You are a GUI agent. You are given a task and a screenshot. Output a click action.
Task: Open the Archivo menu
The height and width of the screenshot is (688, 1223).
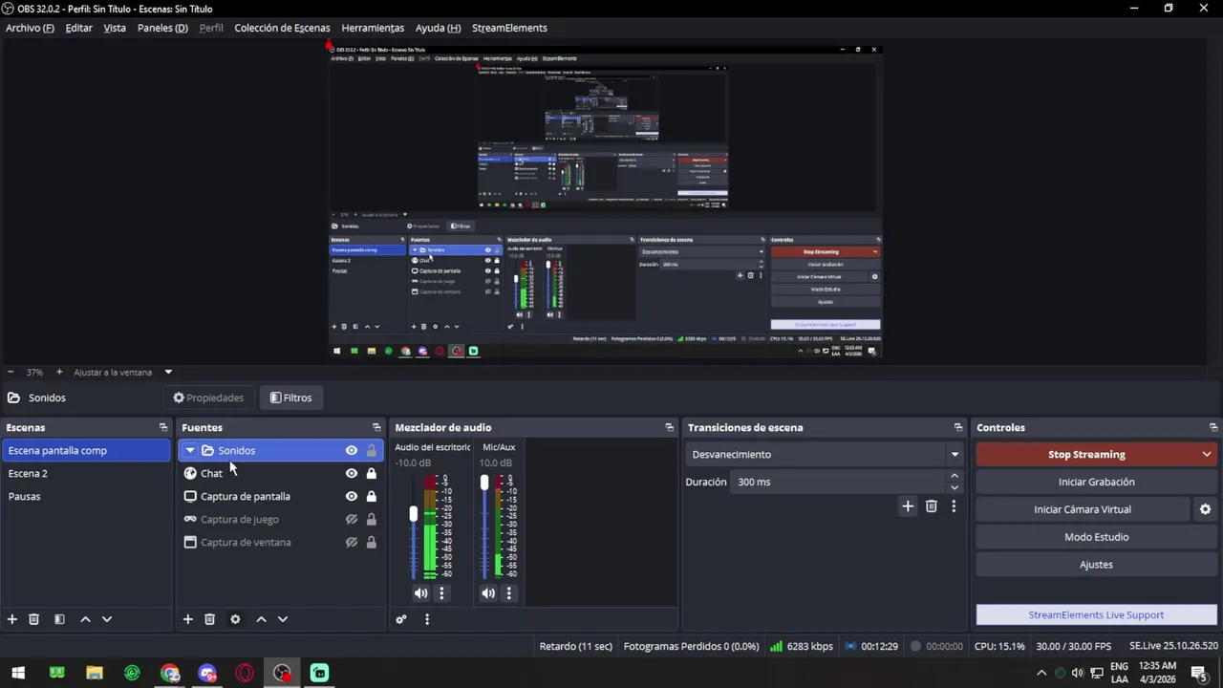point(30,28)
